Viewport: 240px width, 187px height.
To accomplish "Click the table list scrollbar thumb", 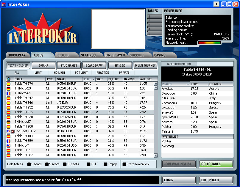I will click(x=156, y=88).
